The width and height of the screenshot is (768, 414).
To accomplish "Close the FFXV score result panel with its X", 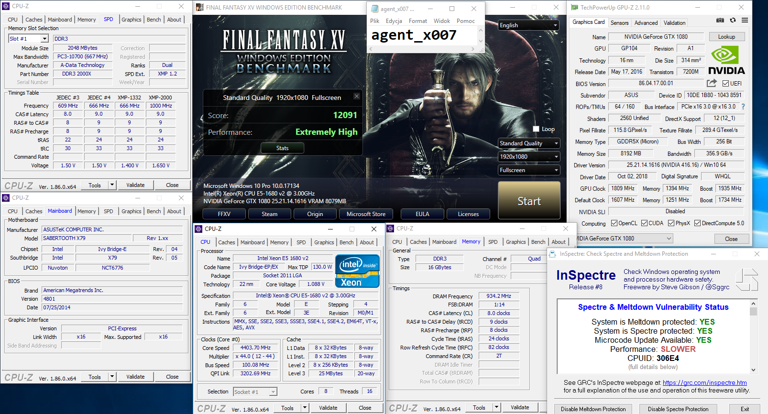I will click(357, 96).
